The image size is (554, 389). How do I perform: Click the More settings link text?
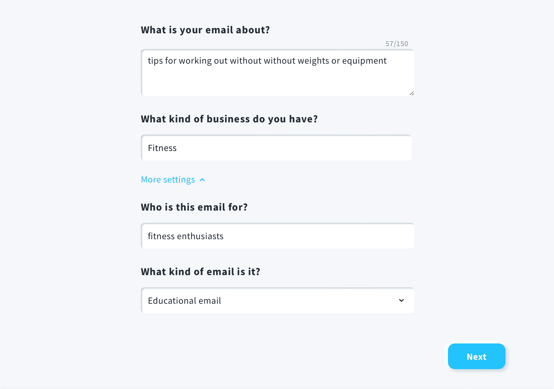pos(168,180)
